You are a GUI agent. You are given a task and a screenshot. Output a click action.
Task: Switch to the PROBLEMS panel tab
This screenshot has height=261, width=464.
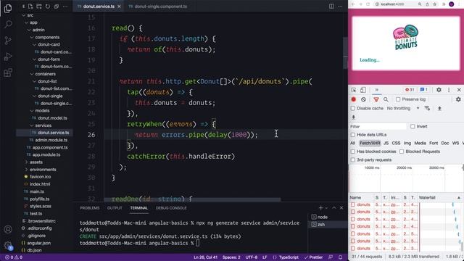(90, 208)
